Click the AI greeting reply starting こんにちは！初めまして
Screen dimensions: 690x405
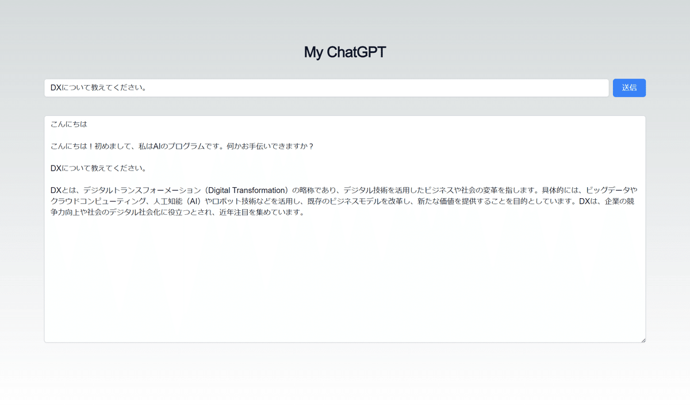tap(182, 146)
